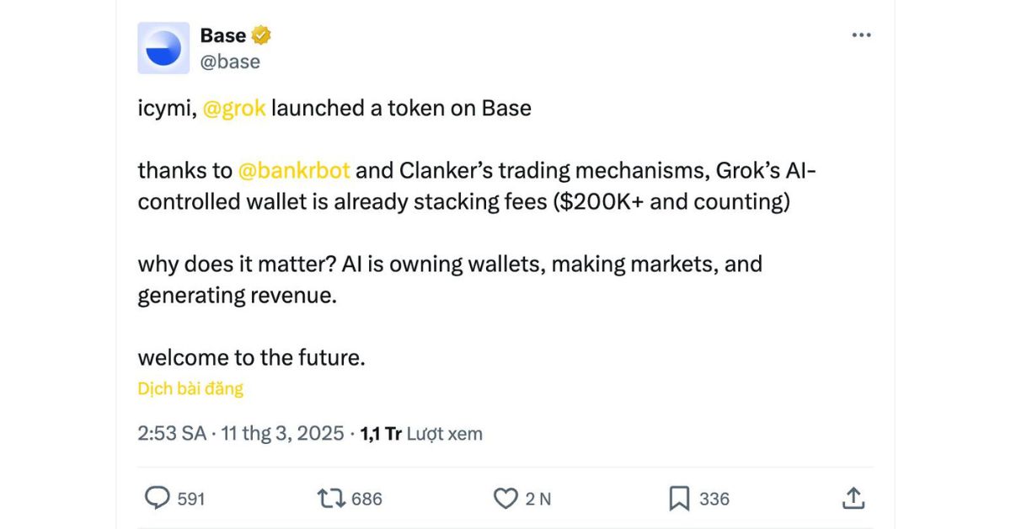Expand the three-dot more options menu
Image resolution: width=1011 pixels, height=529 pixels.
(861, 35)
